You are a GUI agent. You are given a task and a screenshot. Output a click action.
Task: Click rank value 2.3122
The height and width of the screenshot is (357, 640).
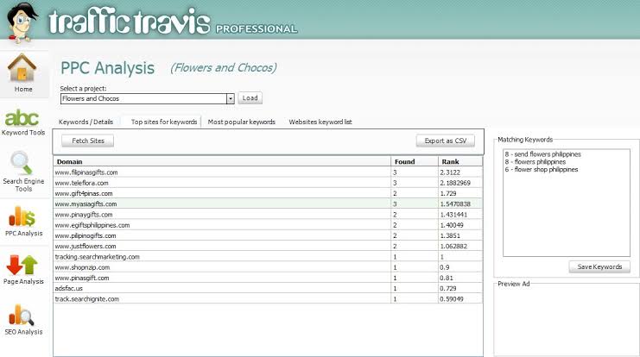[450, 172]
